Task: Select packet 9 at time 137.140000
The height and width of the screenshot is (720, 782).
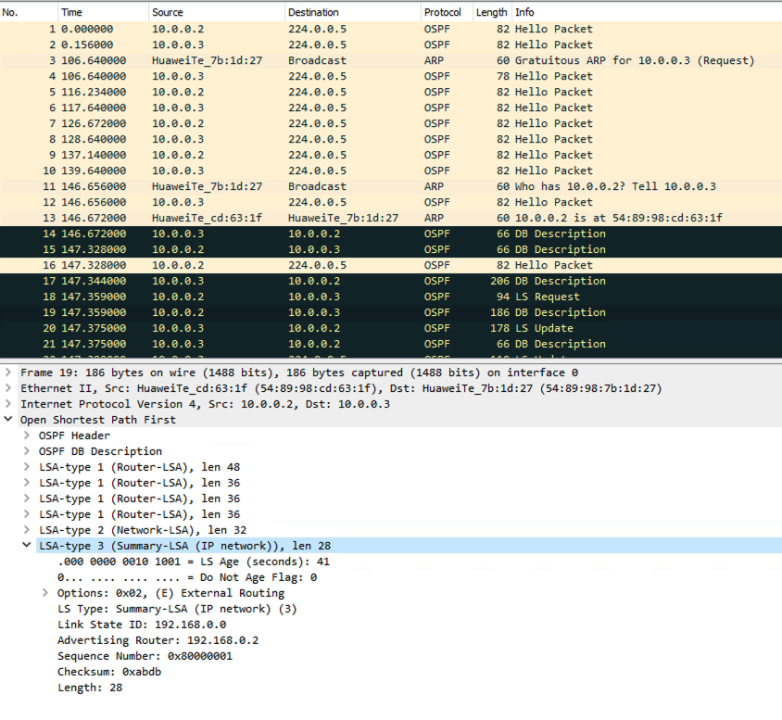Action: coord(391,155)
